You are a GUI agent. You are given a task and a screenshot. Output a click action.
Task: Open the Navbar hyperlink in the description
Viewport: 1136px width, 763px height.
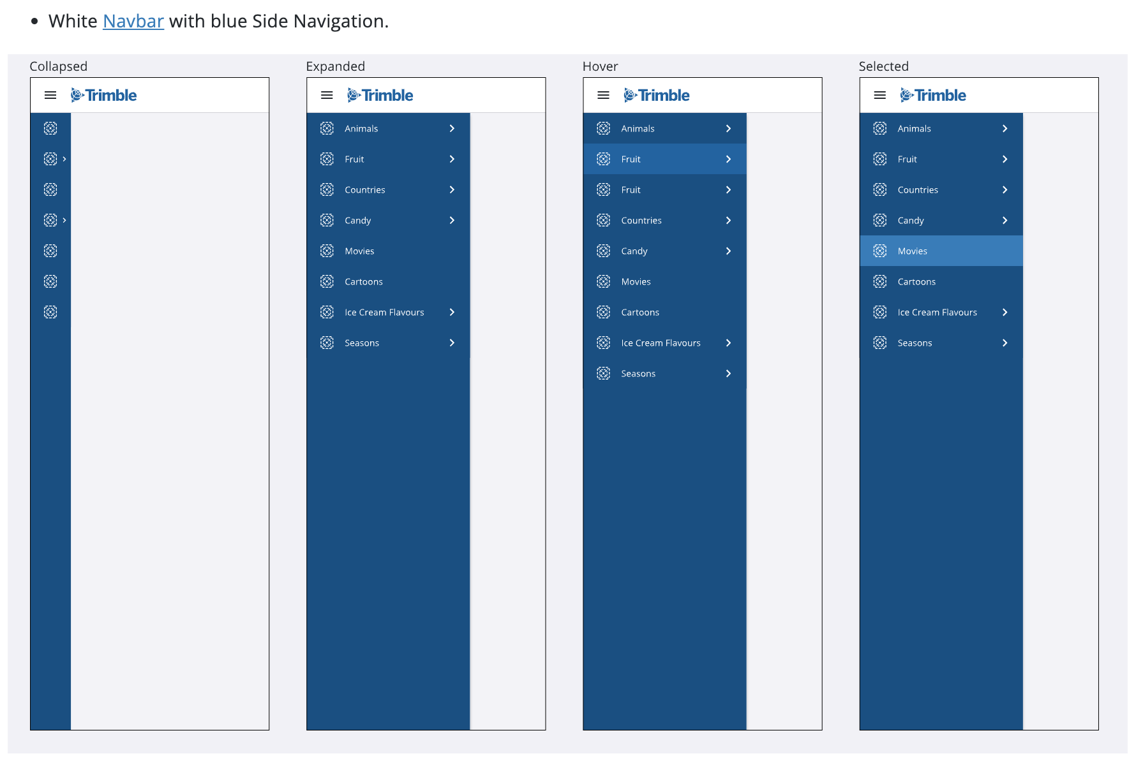[x=133, y=22]
